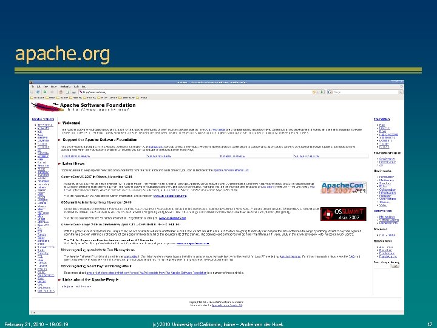
Task: Open the search engine selector dropdown
Action: click(x=330, y=92)
